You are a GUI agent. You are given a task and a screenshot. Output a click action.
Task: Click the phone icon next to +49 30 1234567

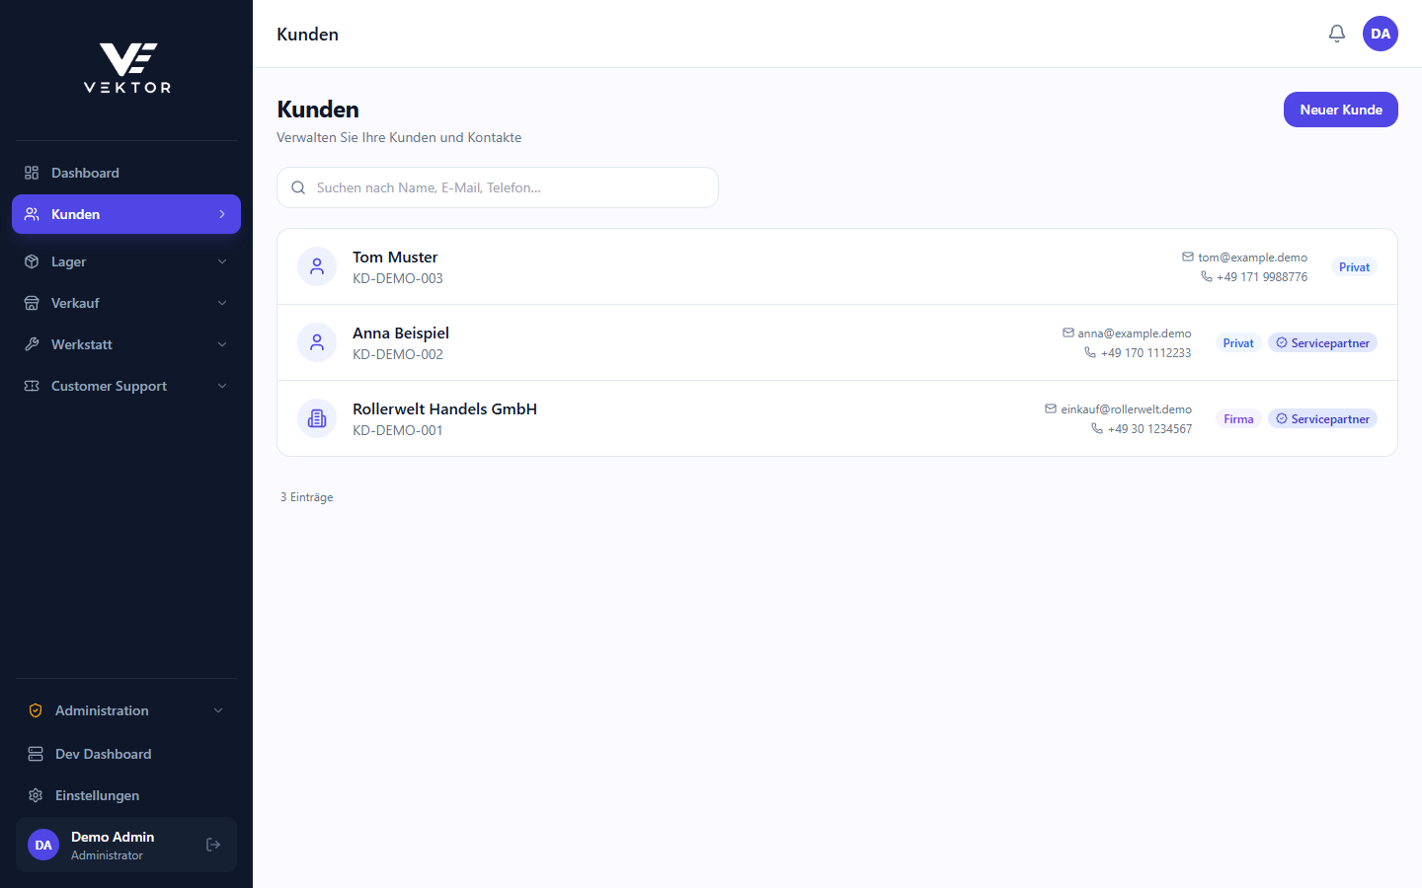tap(1097, 428)
